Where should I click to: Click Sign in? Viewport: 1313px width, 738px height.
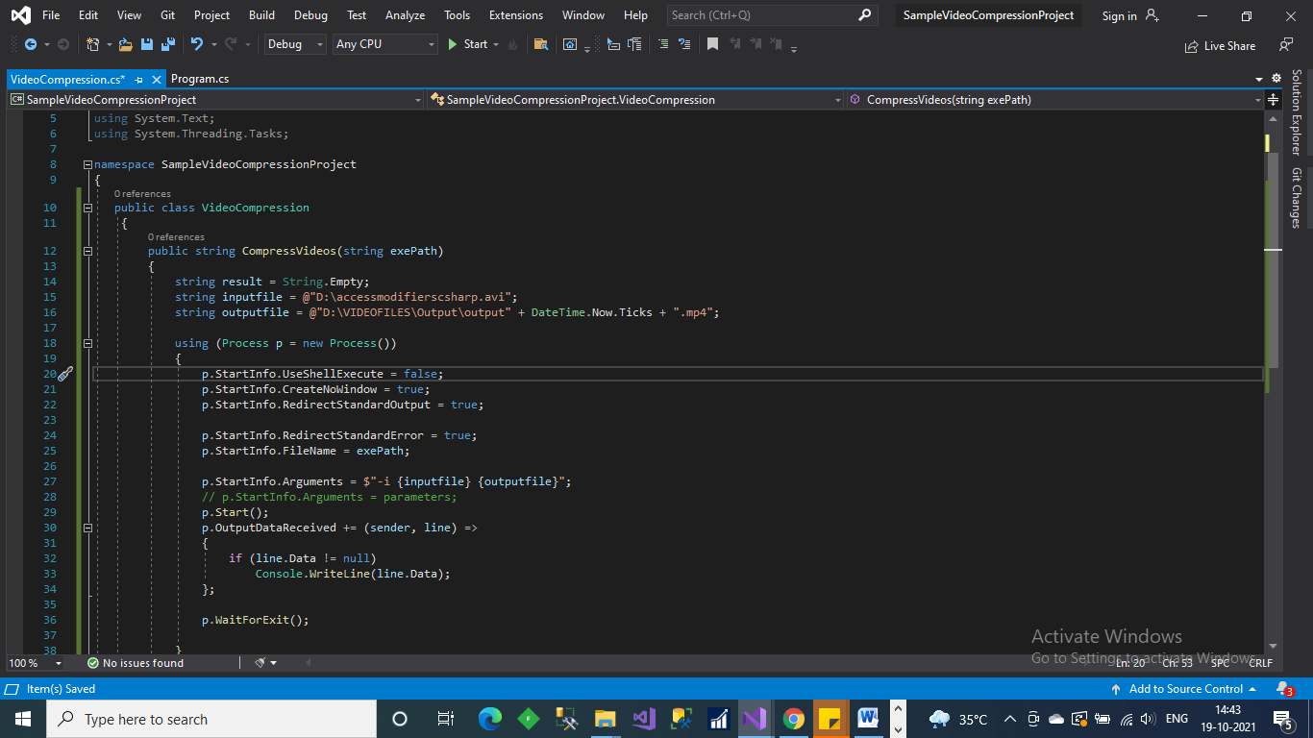tap(1119, 15)
